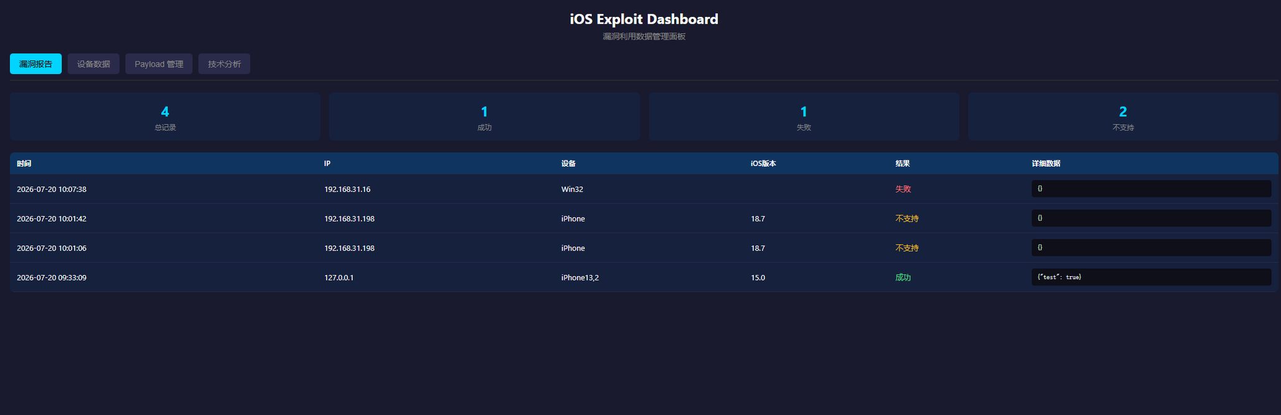The height and width of the screenshot is (415, 1281).
Task: Click the detail data box in 10:01:42 row
Action: pyautogui.click(x=1151, y=218)
